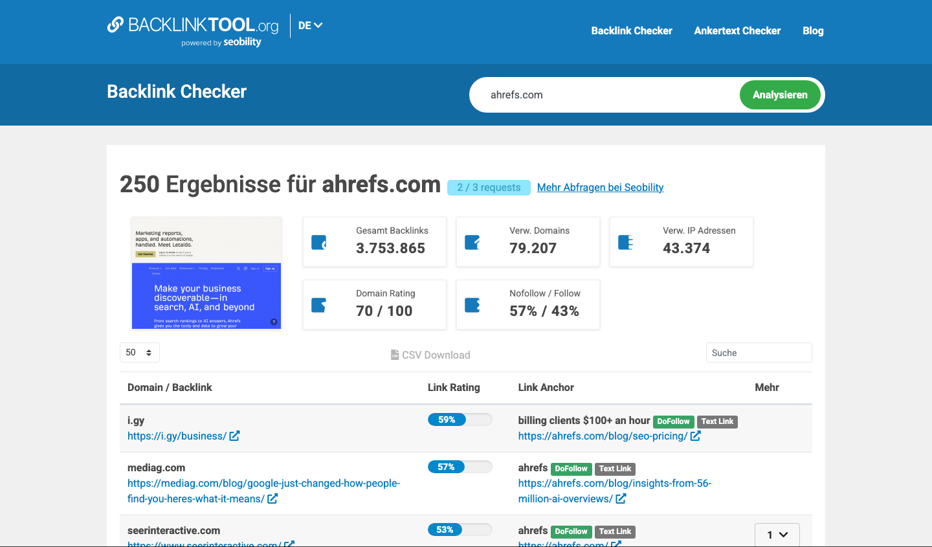
Task: Click the green Analysieren button
Action: (780, 95)
